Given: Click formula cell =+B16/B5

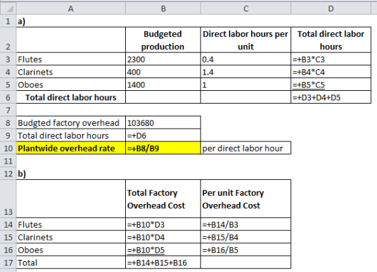Looking at the screenshot, I should pos(246,250).
